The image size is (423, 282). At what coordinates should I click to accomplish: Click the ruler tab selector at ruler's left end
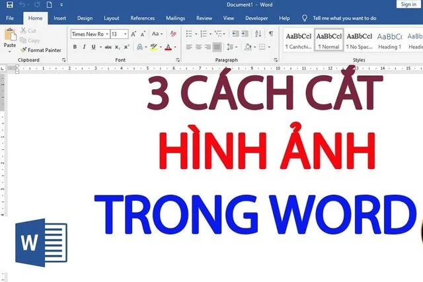(x=3, y=69)
